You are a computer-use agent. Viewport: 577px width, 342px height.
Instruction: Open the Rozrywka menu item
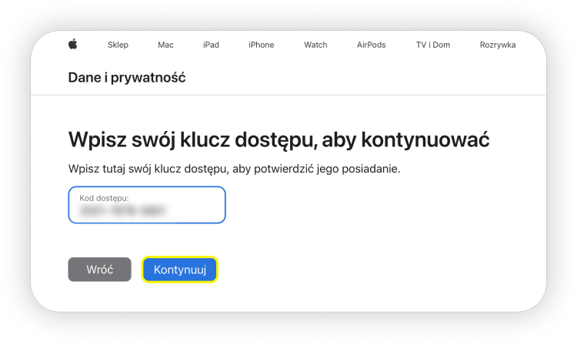tap(498, 45)
